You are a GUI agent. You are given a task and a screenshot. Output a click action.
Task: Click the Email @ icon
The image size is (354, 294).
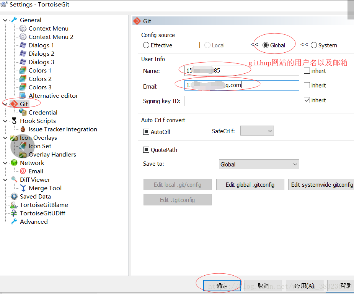pyautogui.click(x=23, y=171)
